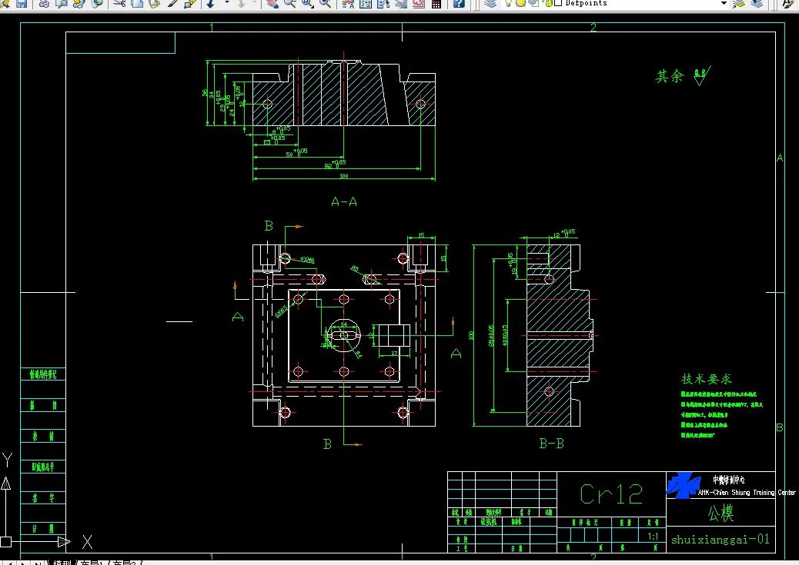Select the 100 width dimension in A-A view

click(x=344, y=176)
